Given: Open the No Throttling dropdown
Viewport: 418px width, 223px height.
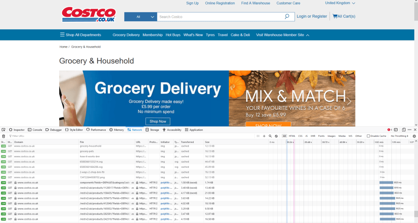Looking at the screenshot, I should point(399,136).
